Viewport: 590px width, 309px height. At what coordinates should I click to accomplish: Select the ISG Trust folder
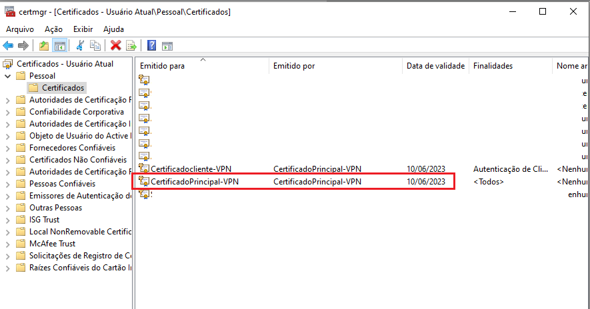[x=44, y=220]
